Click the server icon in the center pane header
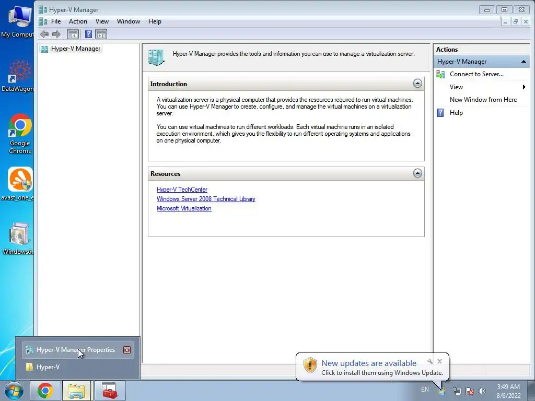Image resolution: width=535 pixels, height=401 pixels. tap(156, 57)
